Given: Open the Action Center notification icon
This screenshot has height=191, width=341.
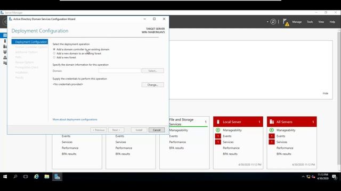Looking at the screenshot, I should point(334,177).
